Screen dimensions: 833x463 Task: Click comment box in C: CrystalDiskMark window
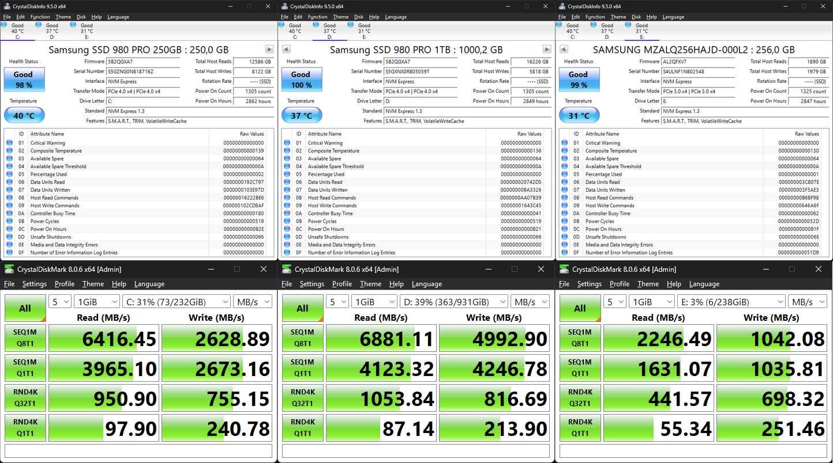click(x=138, y=451)
